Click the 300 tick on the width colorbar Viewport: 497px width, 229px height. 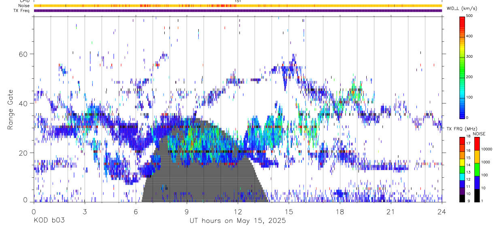point(469,57)
